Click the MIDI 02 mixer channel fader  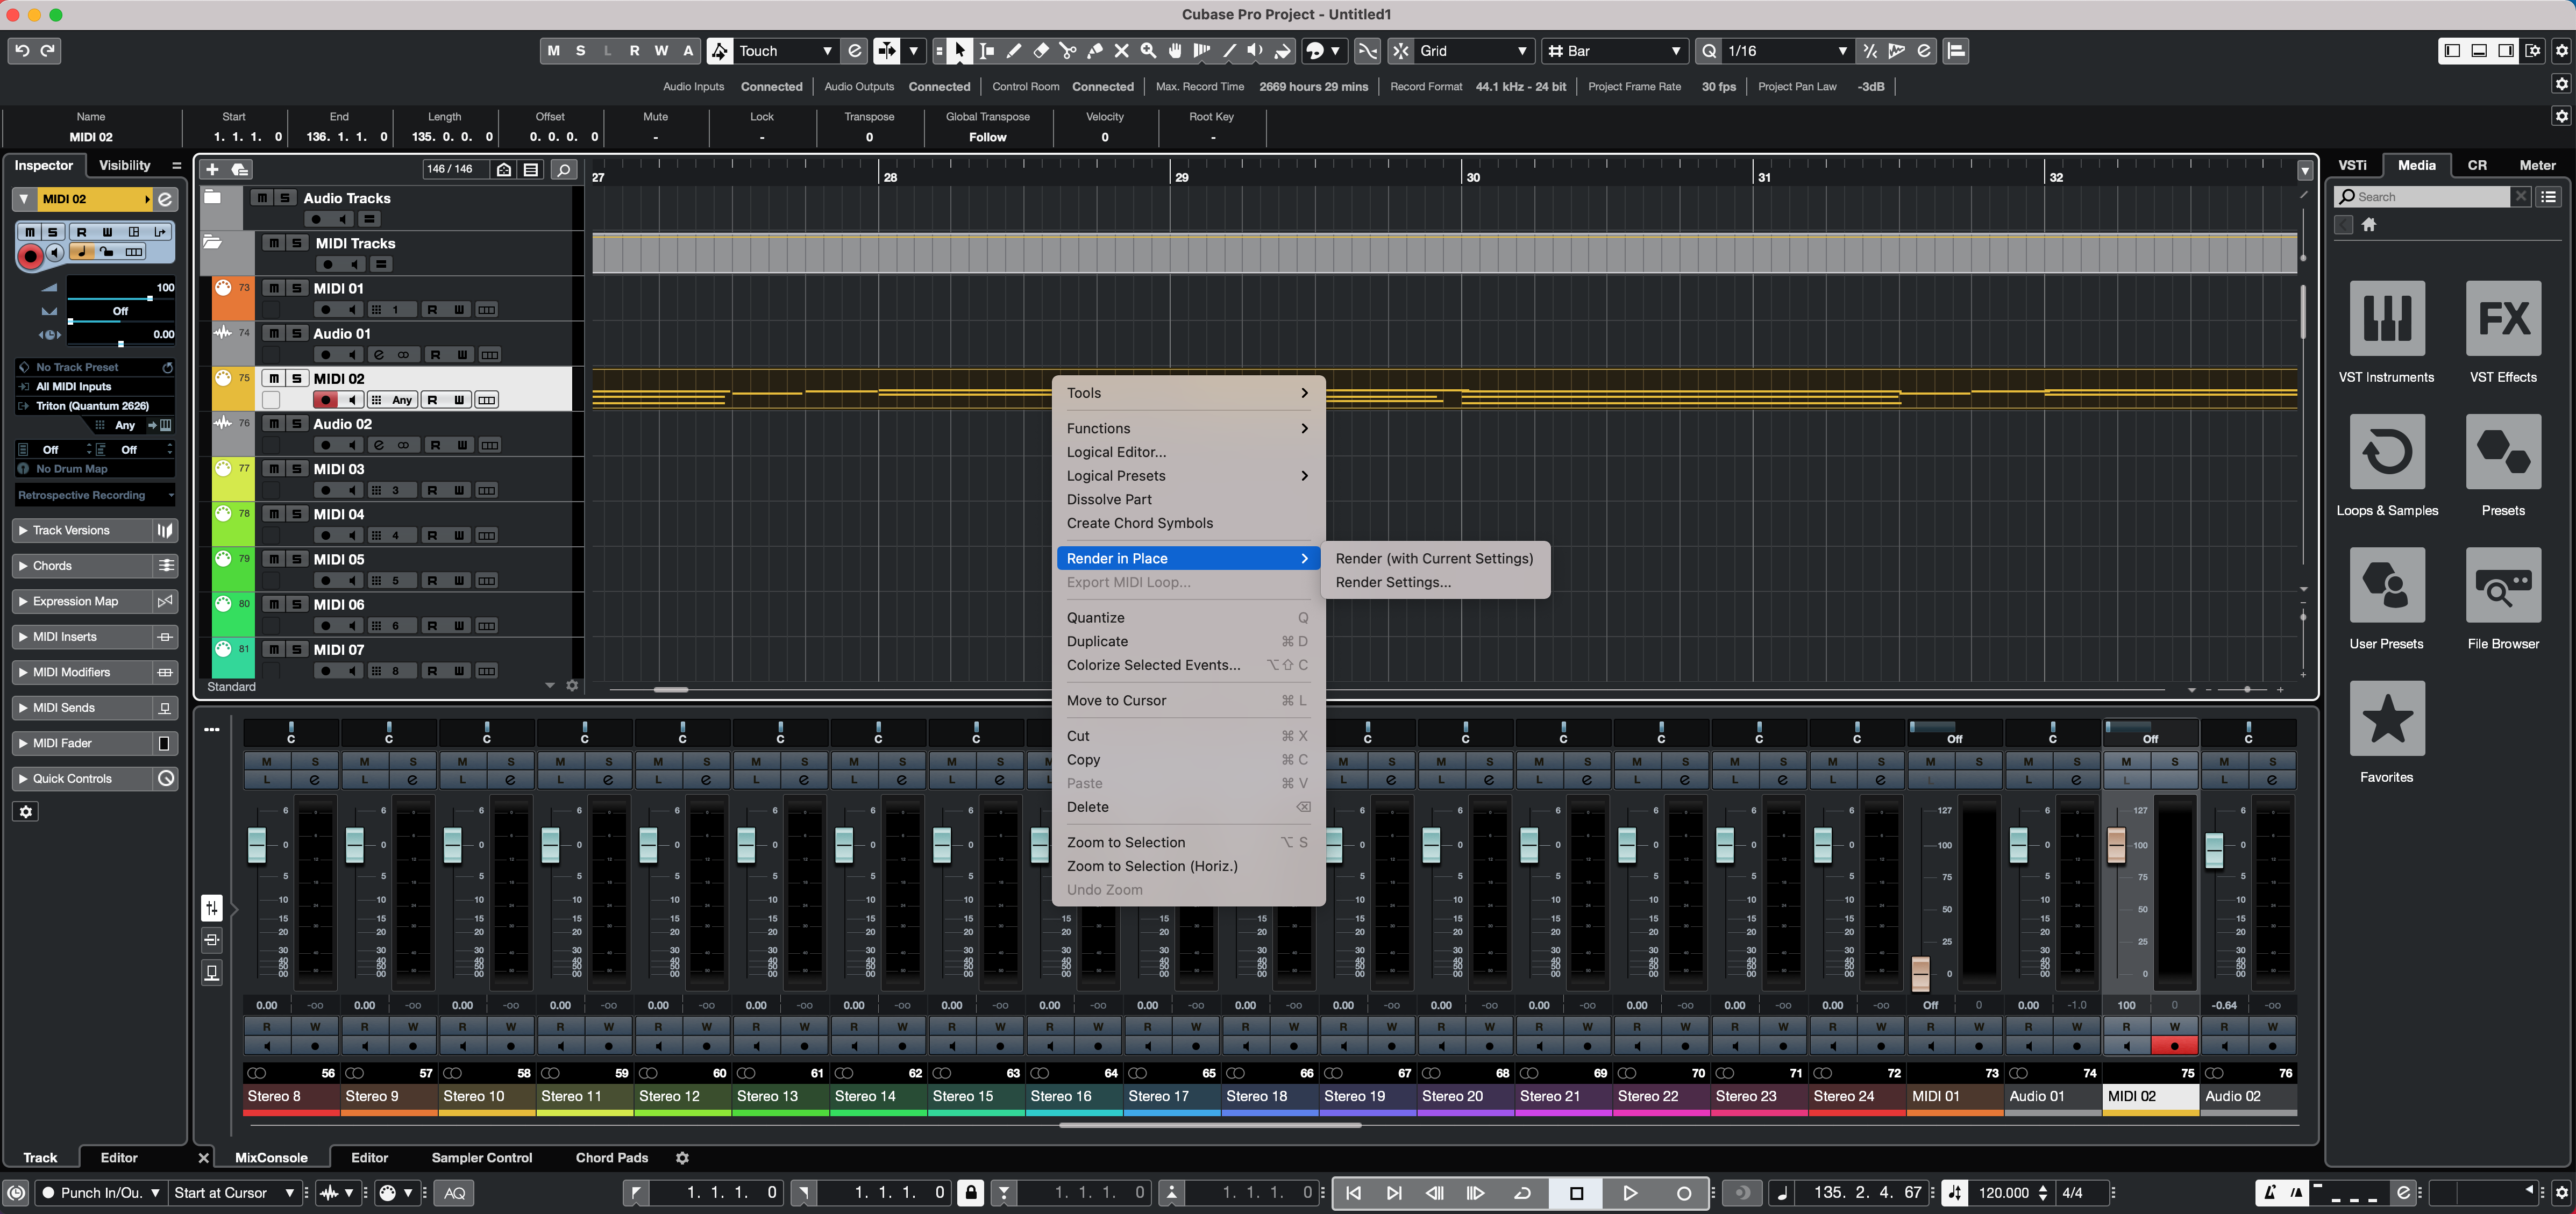tap(2116, 845)
